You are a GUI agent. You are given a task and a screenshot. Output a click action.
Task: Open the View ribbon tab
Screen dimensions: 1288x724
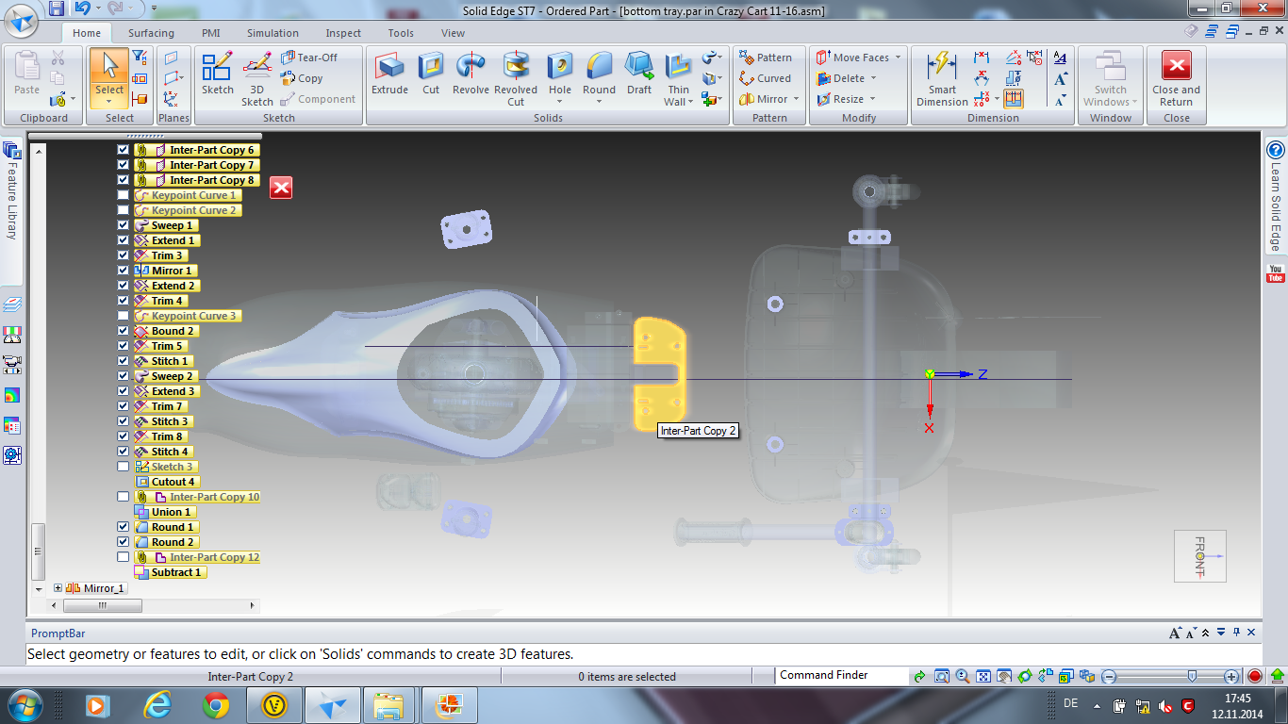453,33
